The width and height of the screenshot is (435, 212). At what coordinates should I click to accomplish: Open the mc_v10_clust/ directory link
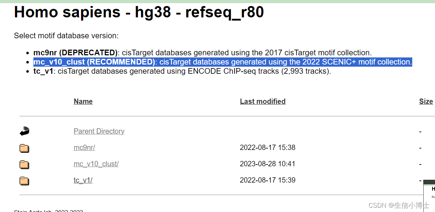click(x=96, y=164)
